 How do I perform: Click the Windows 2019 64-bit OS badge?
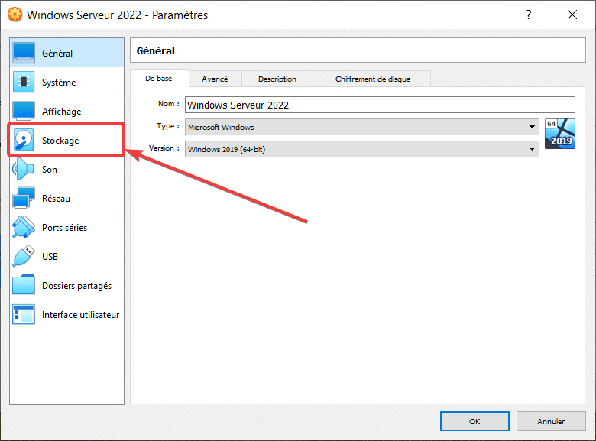click(x=560, y=134)
